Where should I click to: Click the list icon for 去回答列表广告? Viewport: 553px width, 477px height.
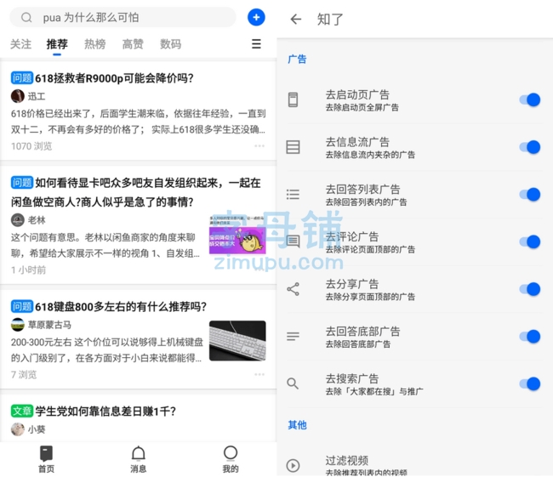pos(293,194)
